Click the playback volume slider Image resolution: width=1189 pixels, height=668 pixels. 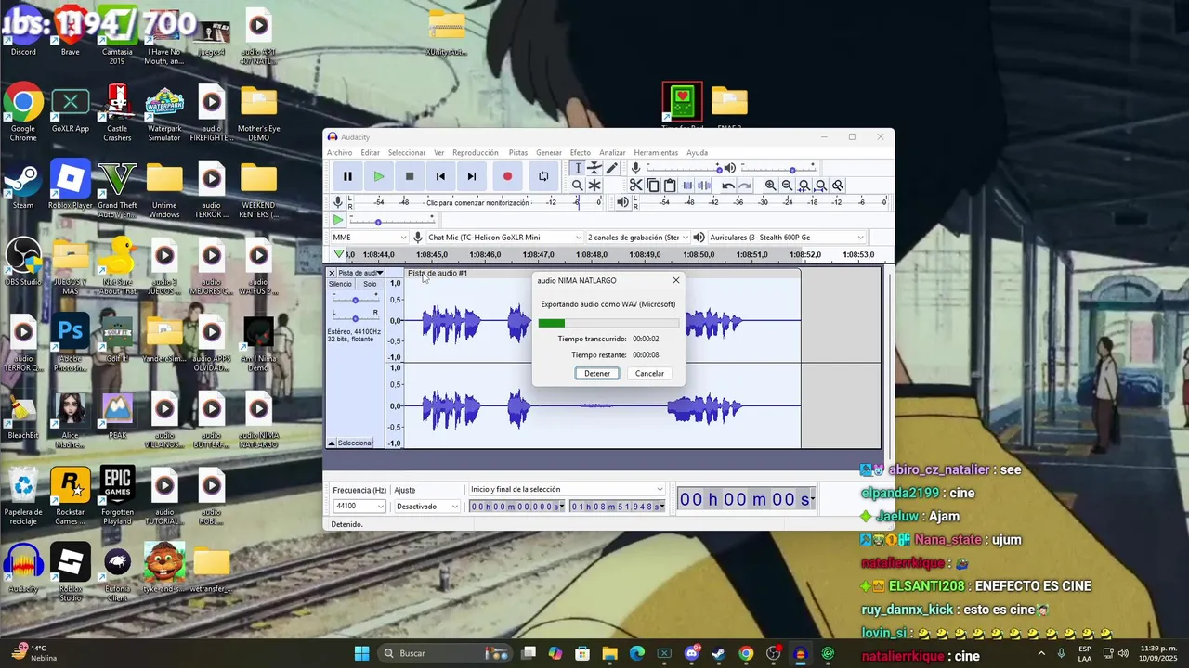(x=778, y=168)
